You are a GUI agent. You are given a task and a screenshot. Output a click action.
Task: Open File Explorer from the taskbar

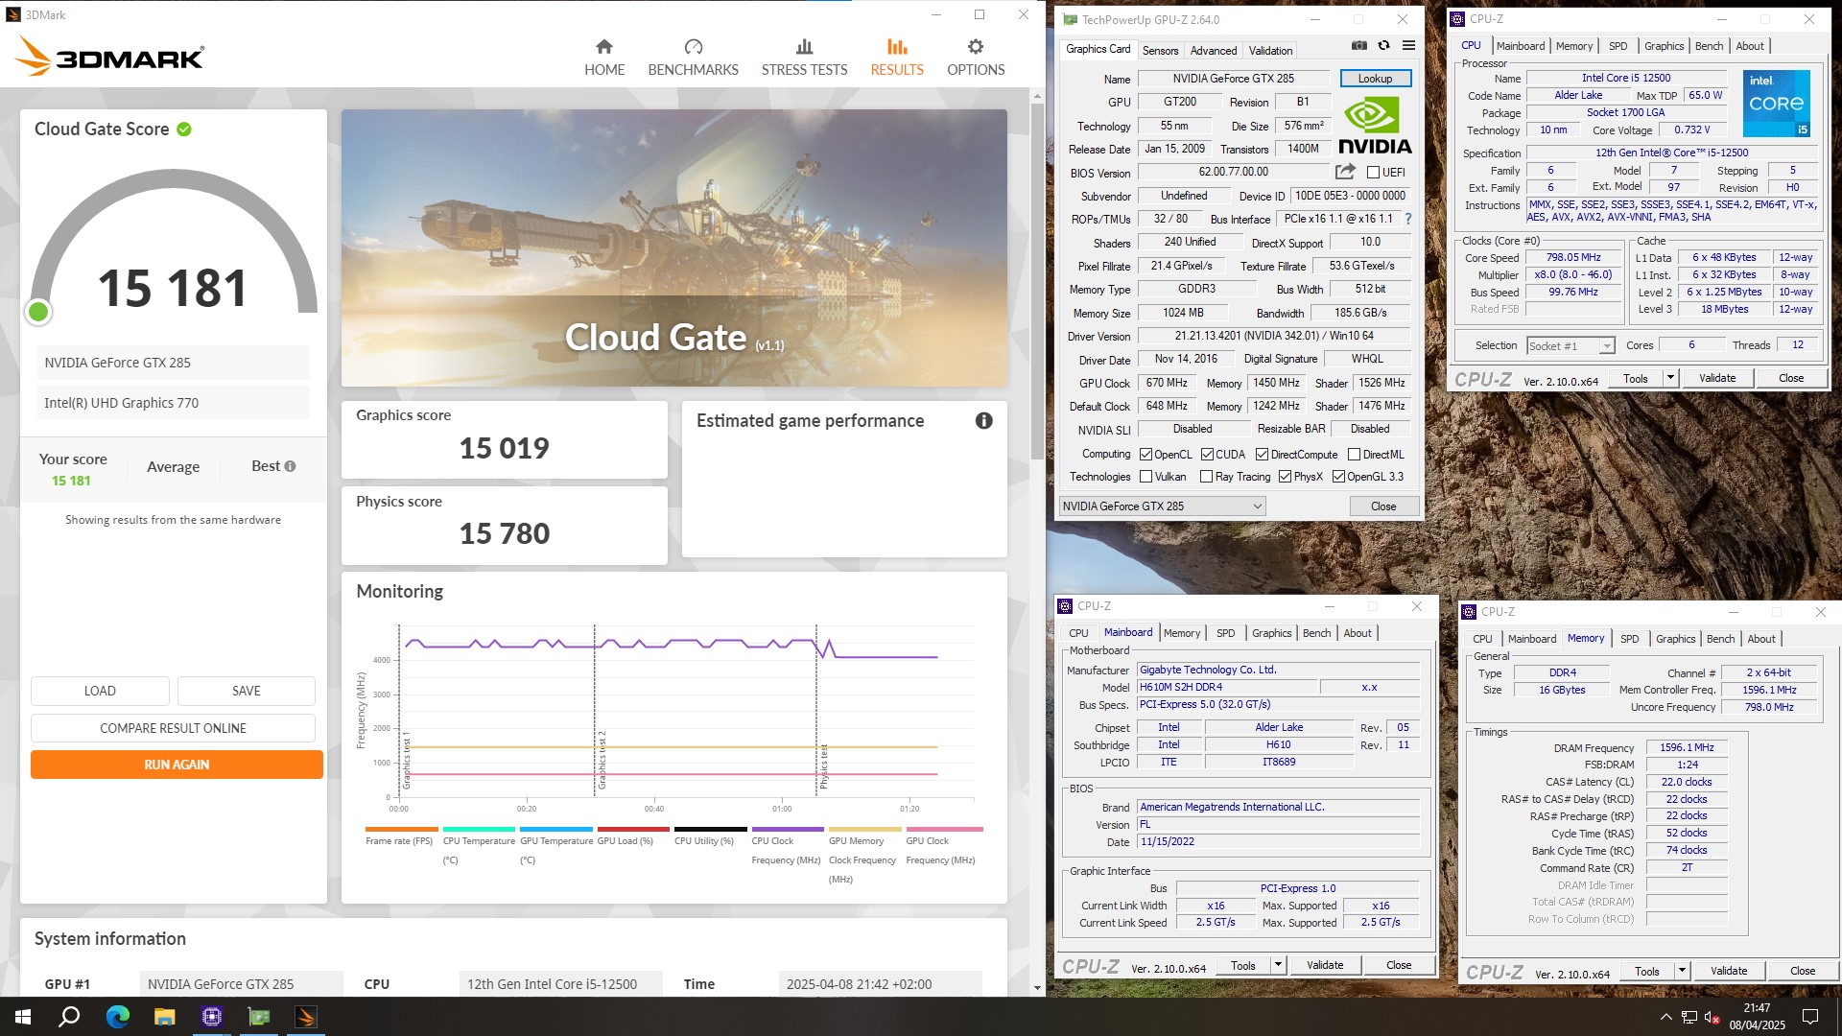pyautogui.click(x=164, y=1017)
